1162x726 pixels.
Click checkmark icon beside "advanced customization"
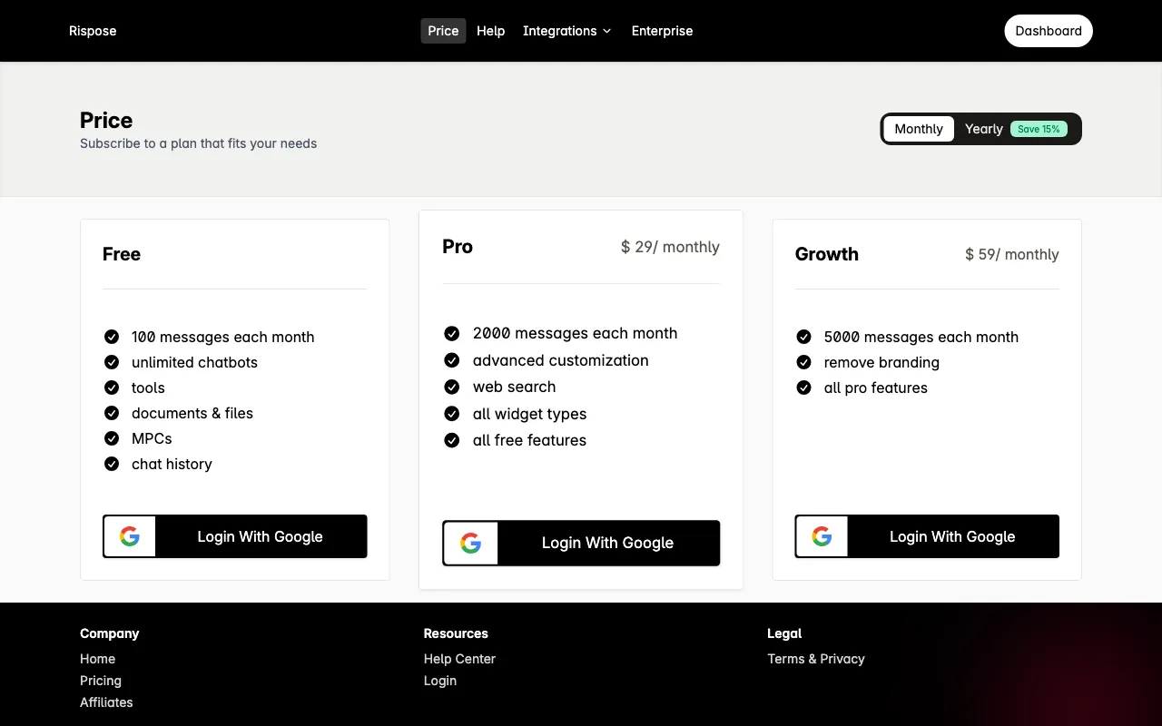[452, 360]
